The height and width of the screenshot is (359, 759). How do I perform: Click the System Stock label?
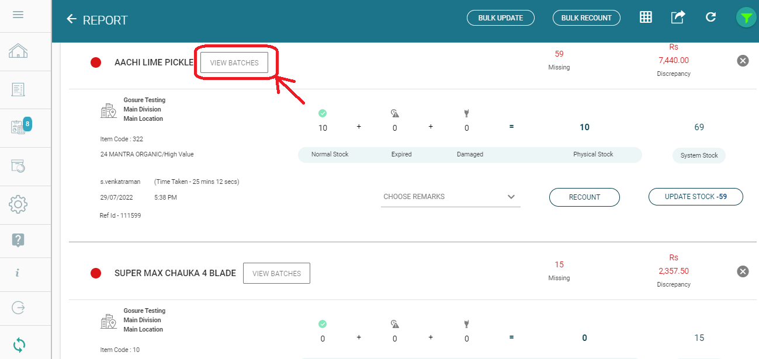point(699,156)
